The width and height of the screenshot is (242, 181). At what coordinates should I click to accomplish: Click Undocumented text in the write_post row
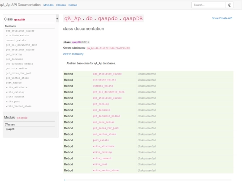pyautogui.click(x=147, y=164)
